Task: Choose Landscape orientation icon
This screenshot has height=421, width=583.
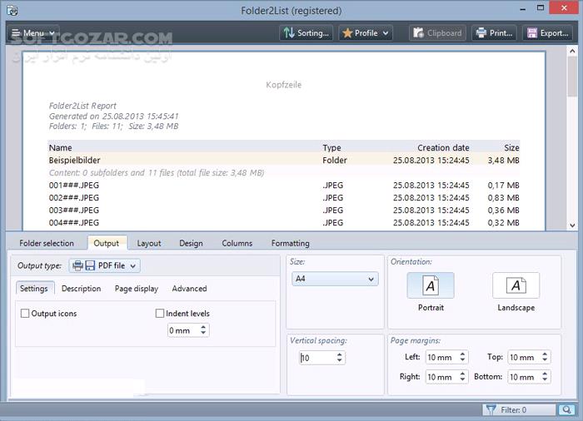Action: pyautogui.click(x=516, y=285)
